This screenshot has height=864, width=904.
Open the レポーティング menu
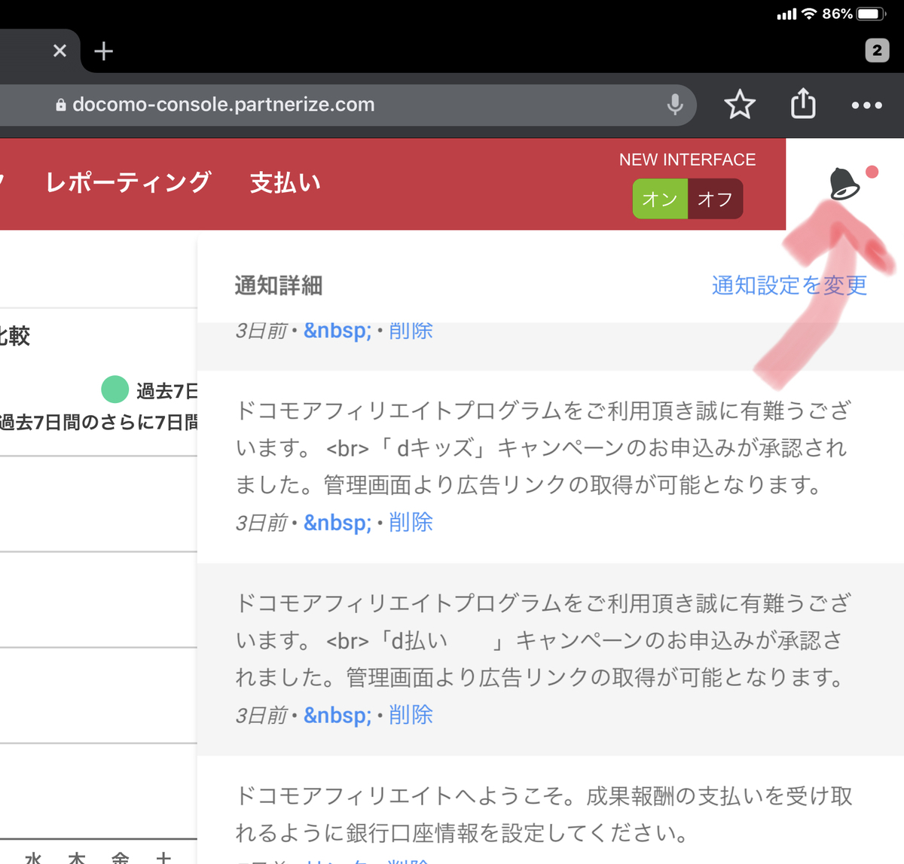point(128,182)
